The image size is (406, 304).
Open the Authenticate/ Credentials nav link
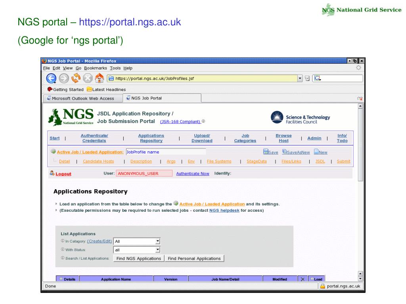coord(94,138)
